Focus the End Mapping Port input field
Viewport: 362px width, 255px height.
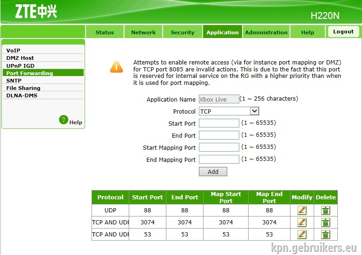tap(219, 159)
